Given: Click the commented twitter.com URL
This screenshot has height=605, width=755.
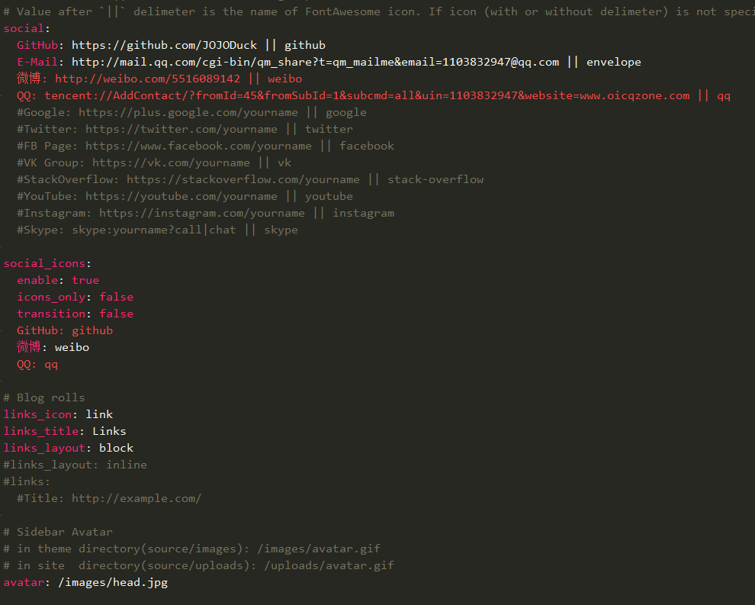Looking at the screenshot, I should tap(181, 129).
